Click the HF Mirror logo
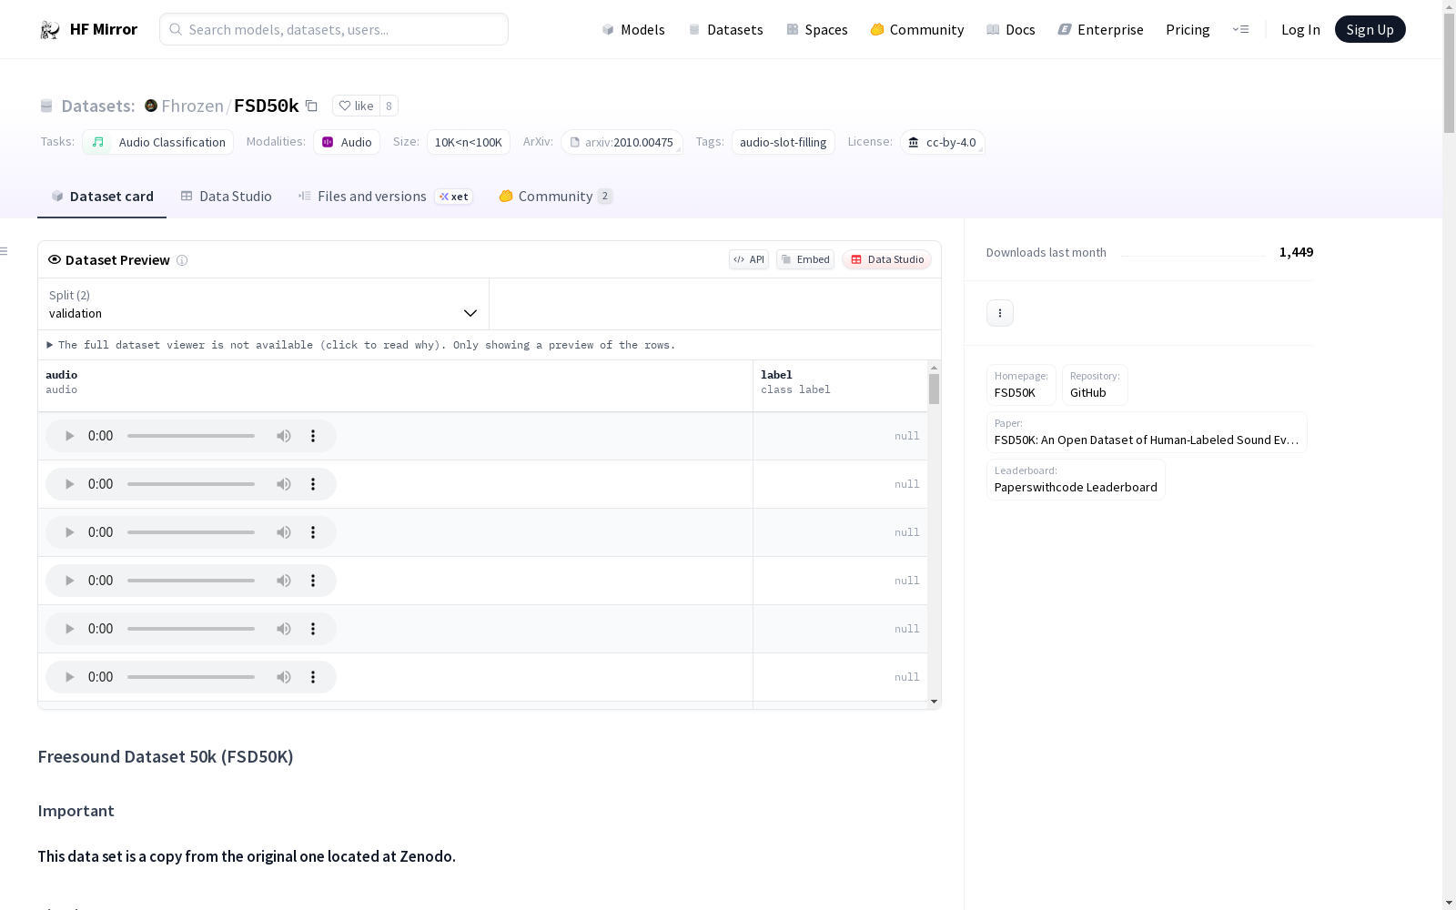The height and width of the screenshot is (910, 1456). [88, 29]
